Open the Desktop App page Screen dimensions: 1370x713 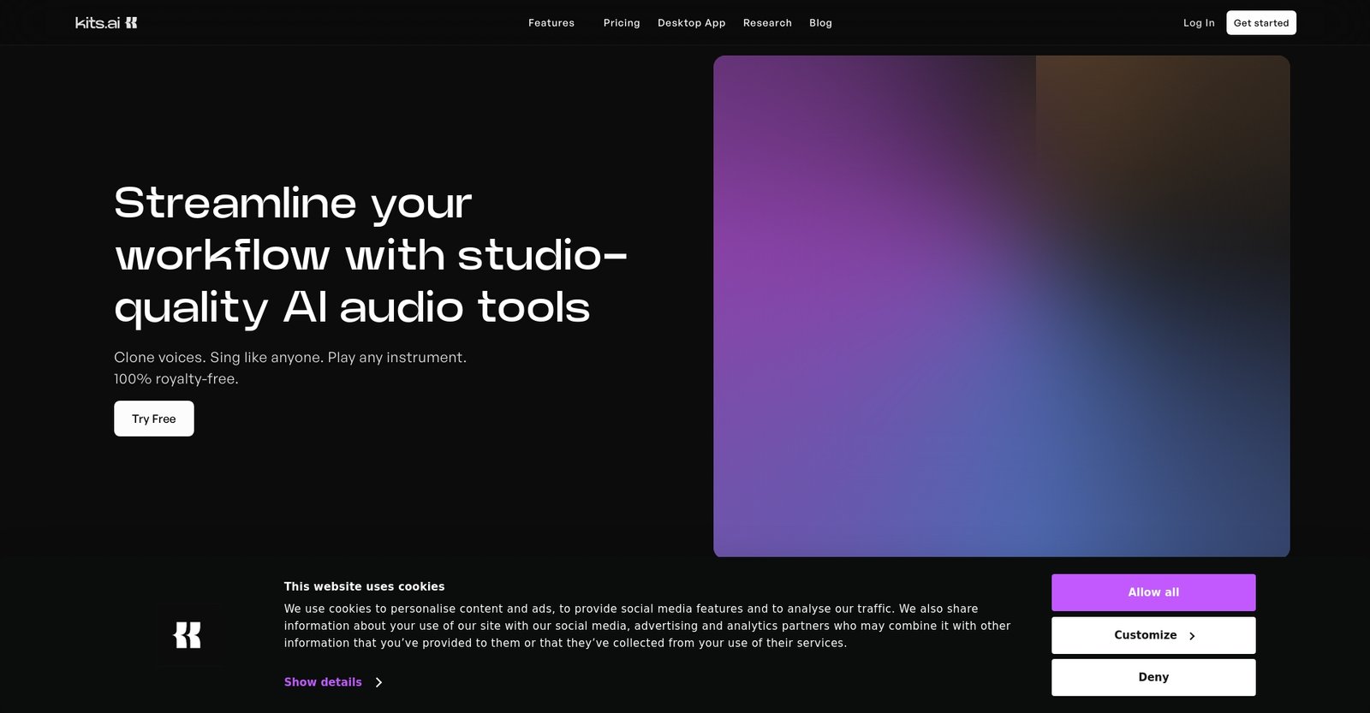[x=691, y=23]
